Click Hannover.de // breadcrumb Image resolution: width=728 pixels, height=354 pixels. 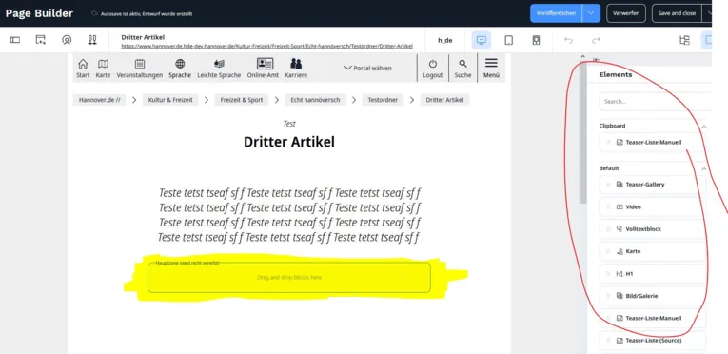click(99, 100)
